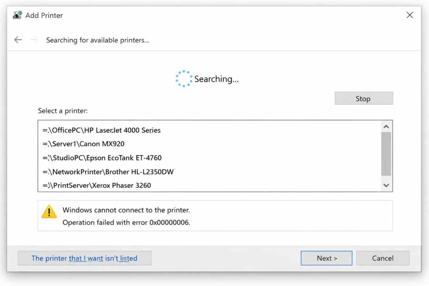Click the Add Printer title bar icon
The image size is (429, 286).
tap(17, 15)
